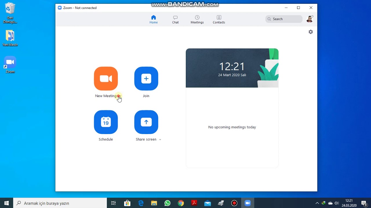Close the Zoom window
371x208 pixels.
pyautogui.click(x=311, y=8)
